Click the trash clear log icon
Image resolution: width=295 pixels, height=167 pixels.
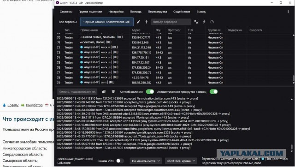click(113, 92)
